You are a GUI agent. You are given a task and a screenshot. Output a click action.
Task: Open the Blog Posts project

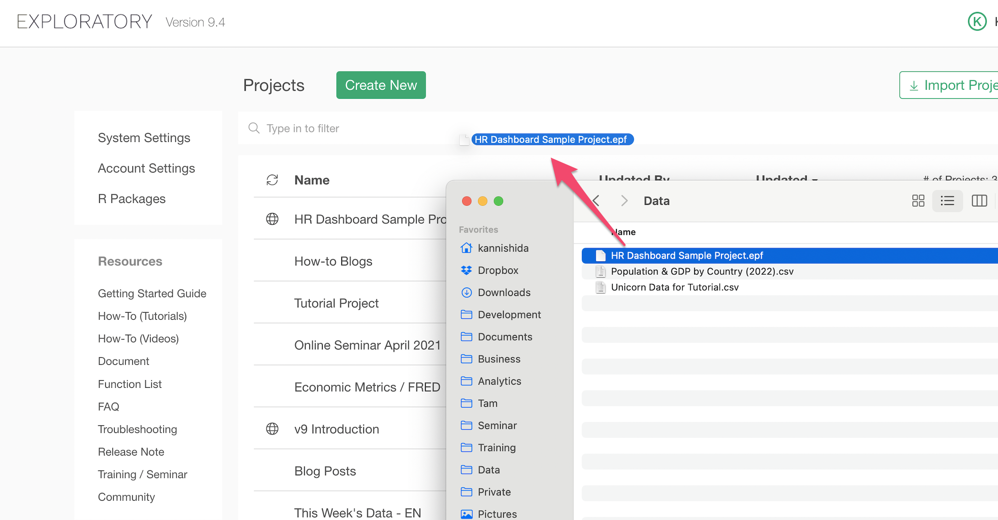(325, 471)
